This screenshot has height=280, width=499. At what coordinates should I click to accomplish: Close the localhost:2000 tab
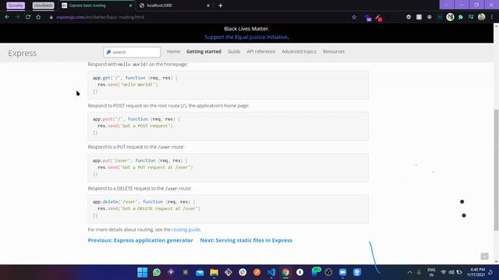click(x=208, y=5)
